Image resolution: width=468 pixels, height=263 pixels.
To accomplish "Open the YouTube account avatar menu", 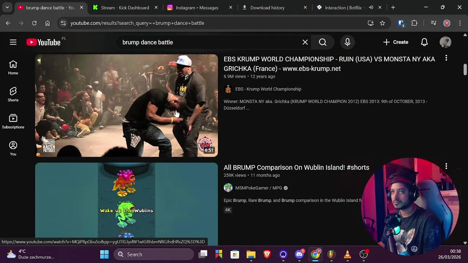I will point(445,42).
